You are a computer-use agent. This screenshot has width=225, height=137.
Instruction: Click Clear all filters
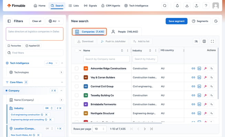click(x=37, y=21)
